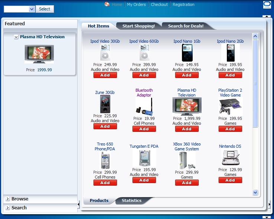Open the Ipod Video 60Gb title link

point(144,42)
